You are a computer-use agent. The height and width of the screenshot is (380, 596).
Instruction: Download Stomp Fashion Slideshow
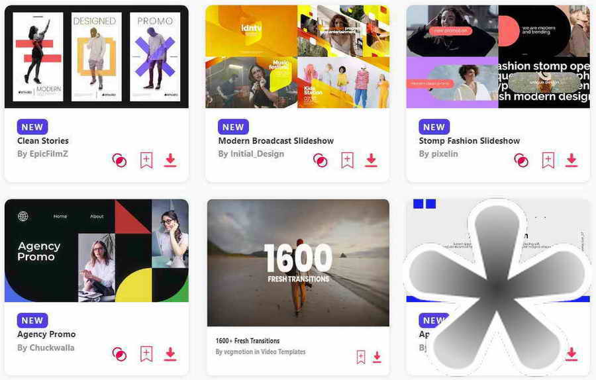tap(571, 160)
